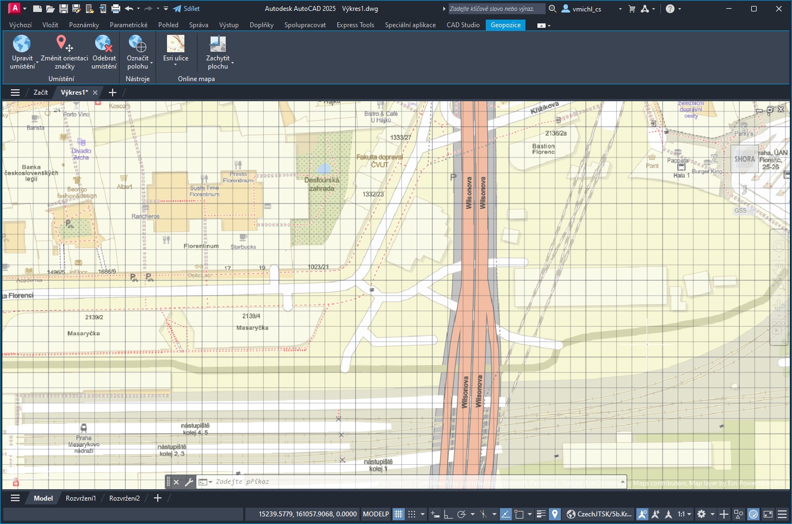Click the workspace switching gear icon
792x524 pixels.
point(702,514)
